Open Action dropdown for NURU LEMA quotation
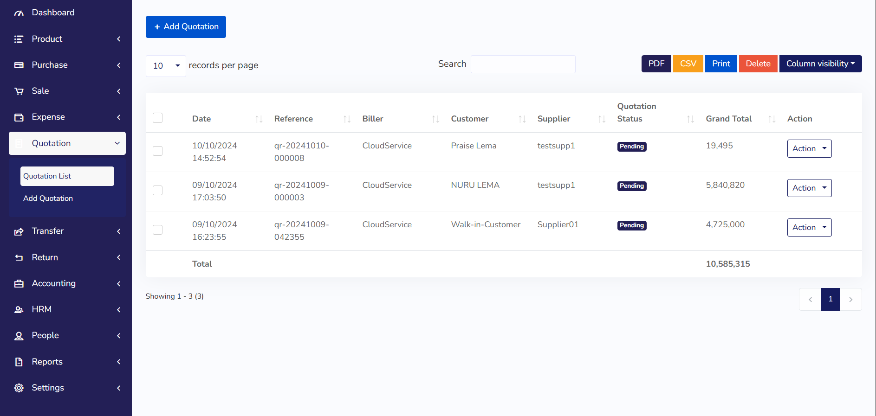 [x=809, y=188]
